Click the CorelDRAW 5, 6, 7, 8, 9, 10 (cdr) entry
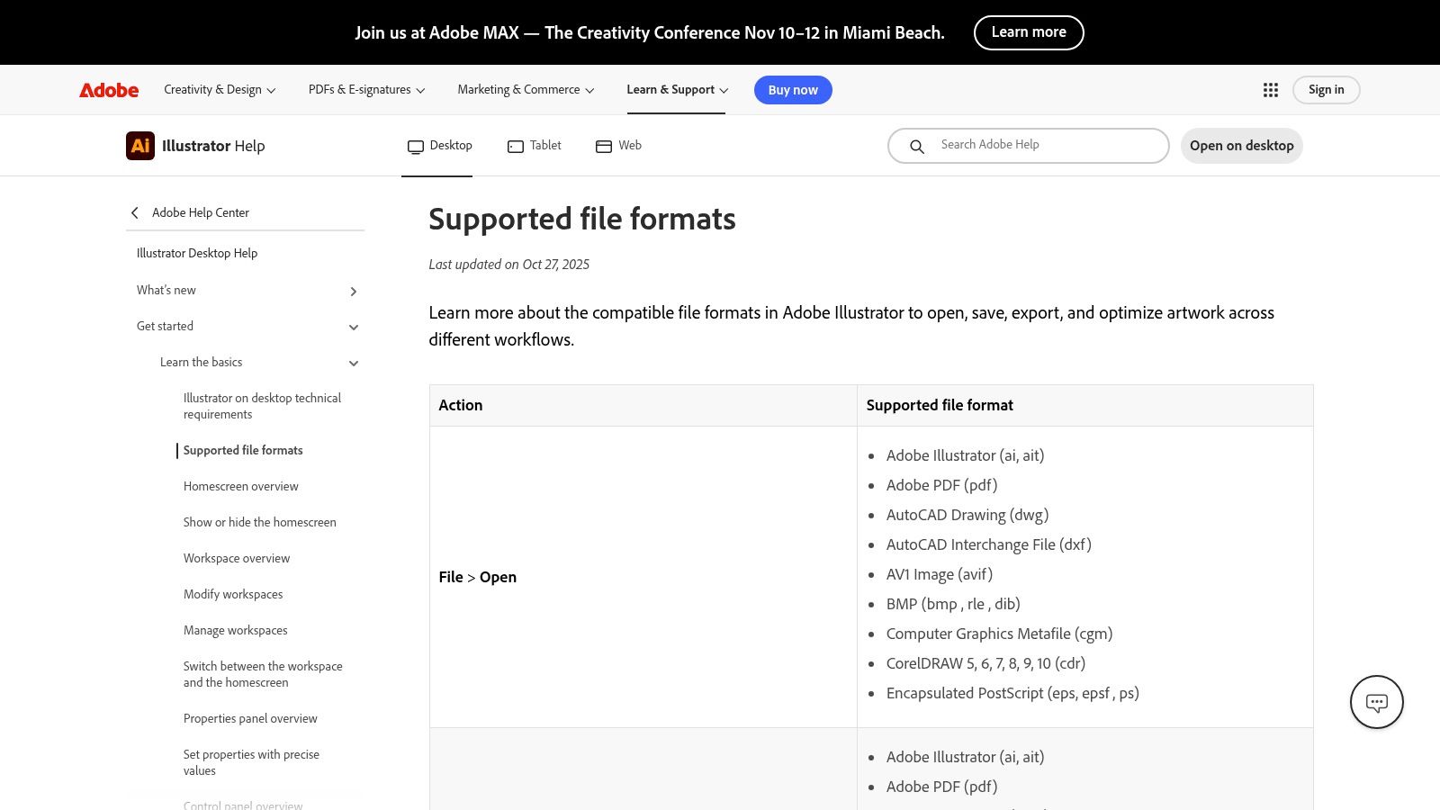1440x810 pixels. coord(985,663)
